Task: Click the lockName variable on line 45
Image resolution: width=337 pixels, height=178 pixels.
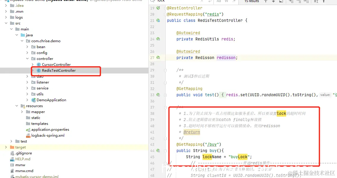Action: [x=212, y=157]
